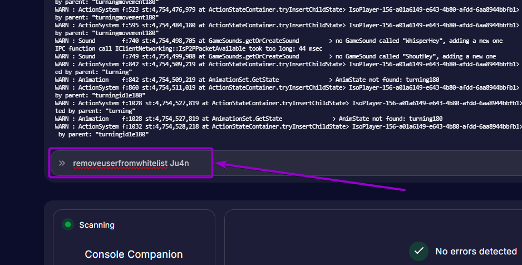Click the "Console Companion" heading
522x265 pixels.
click(x=134, y=254)
